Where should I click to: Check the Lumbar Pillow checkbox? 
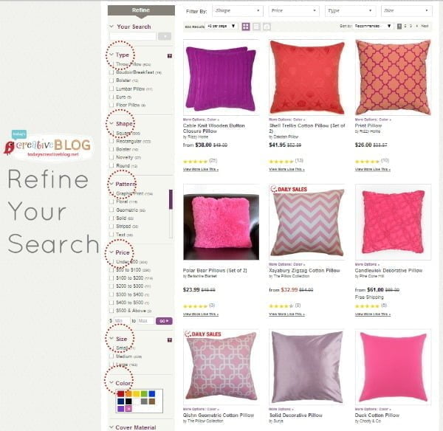111,89
